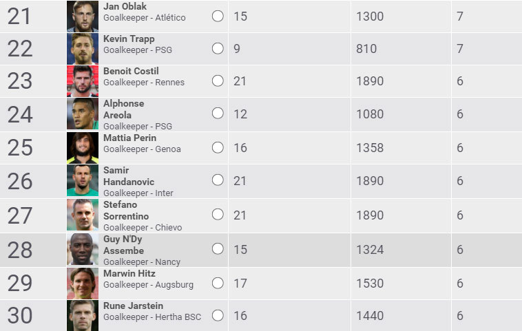Choose the Benoit Costil radio option

tap(218, 81)
